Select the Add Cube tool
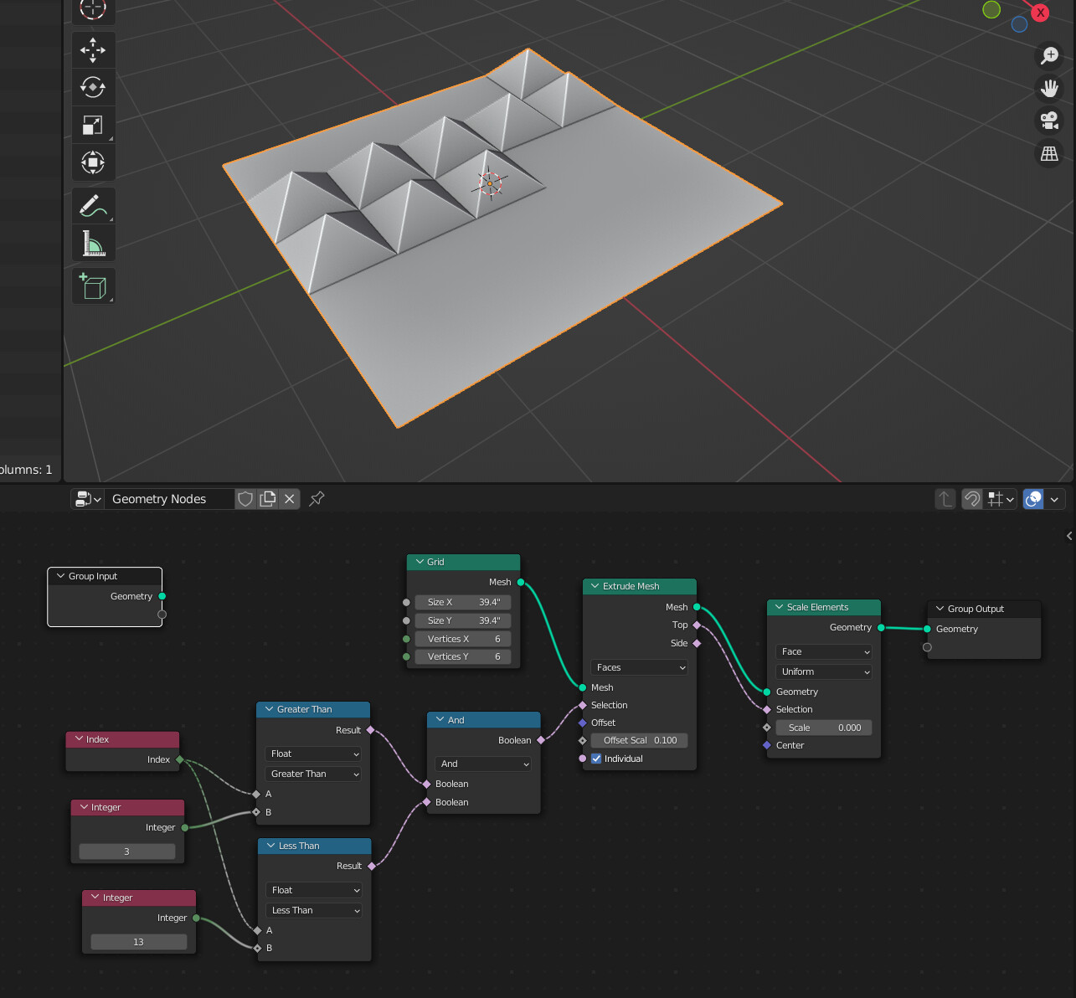 click(x=92, y=286)
